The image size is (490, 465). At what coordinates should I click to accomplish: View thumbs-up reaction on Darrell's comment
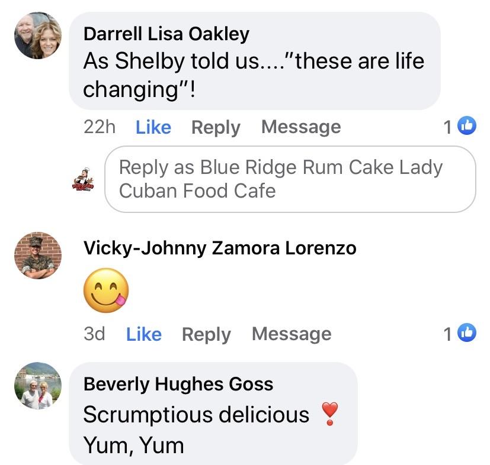pyautogui.click(x=460, y=127)
